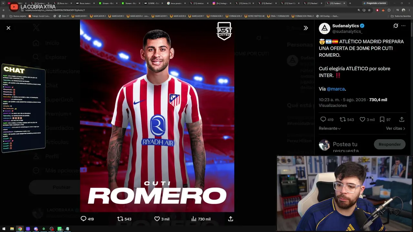The image size is (413, 232).
Task: Click the 730,4 mil Visualizaciones count
Action: pyautogui.click(x=353, y=102)
